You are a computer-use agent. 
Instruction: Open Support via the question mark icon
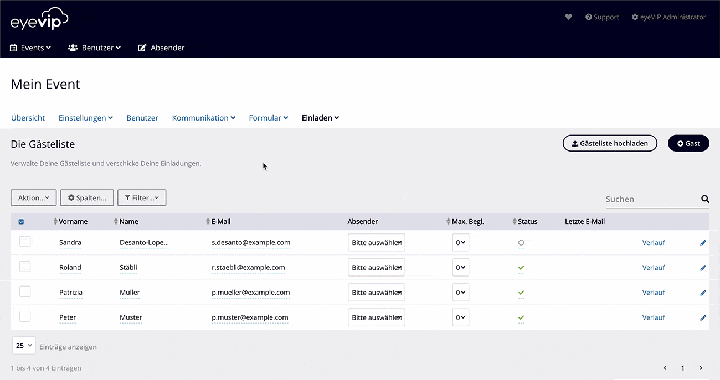click(588, 17)
